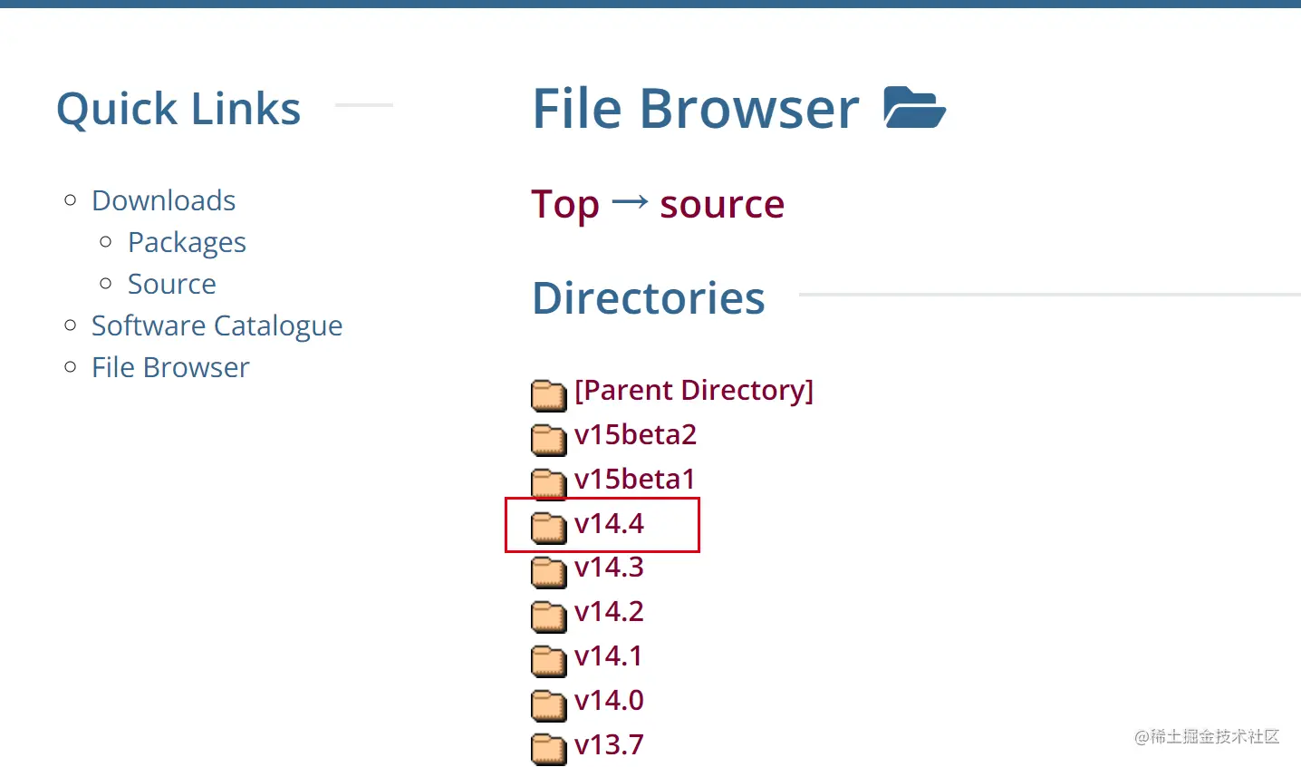
Task: Open the v15beta2 directory link
Action: 636,434
